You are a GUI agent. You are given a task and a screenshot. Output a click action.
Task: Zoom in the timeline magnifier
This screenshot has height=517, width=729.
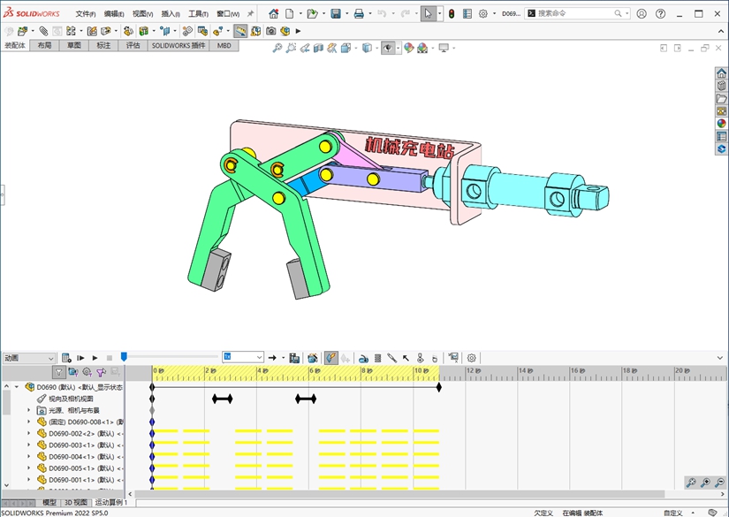point(705,483)
